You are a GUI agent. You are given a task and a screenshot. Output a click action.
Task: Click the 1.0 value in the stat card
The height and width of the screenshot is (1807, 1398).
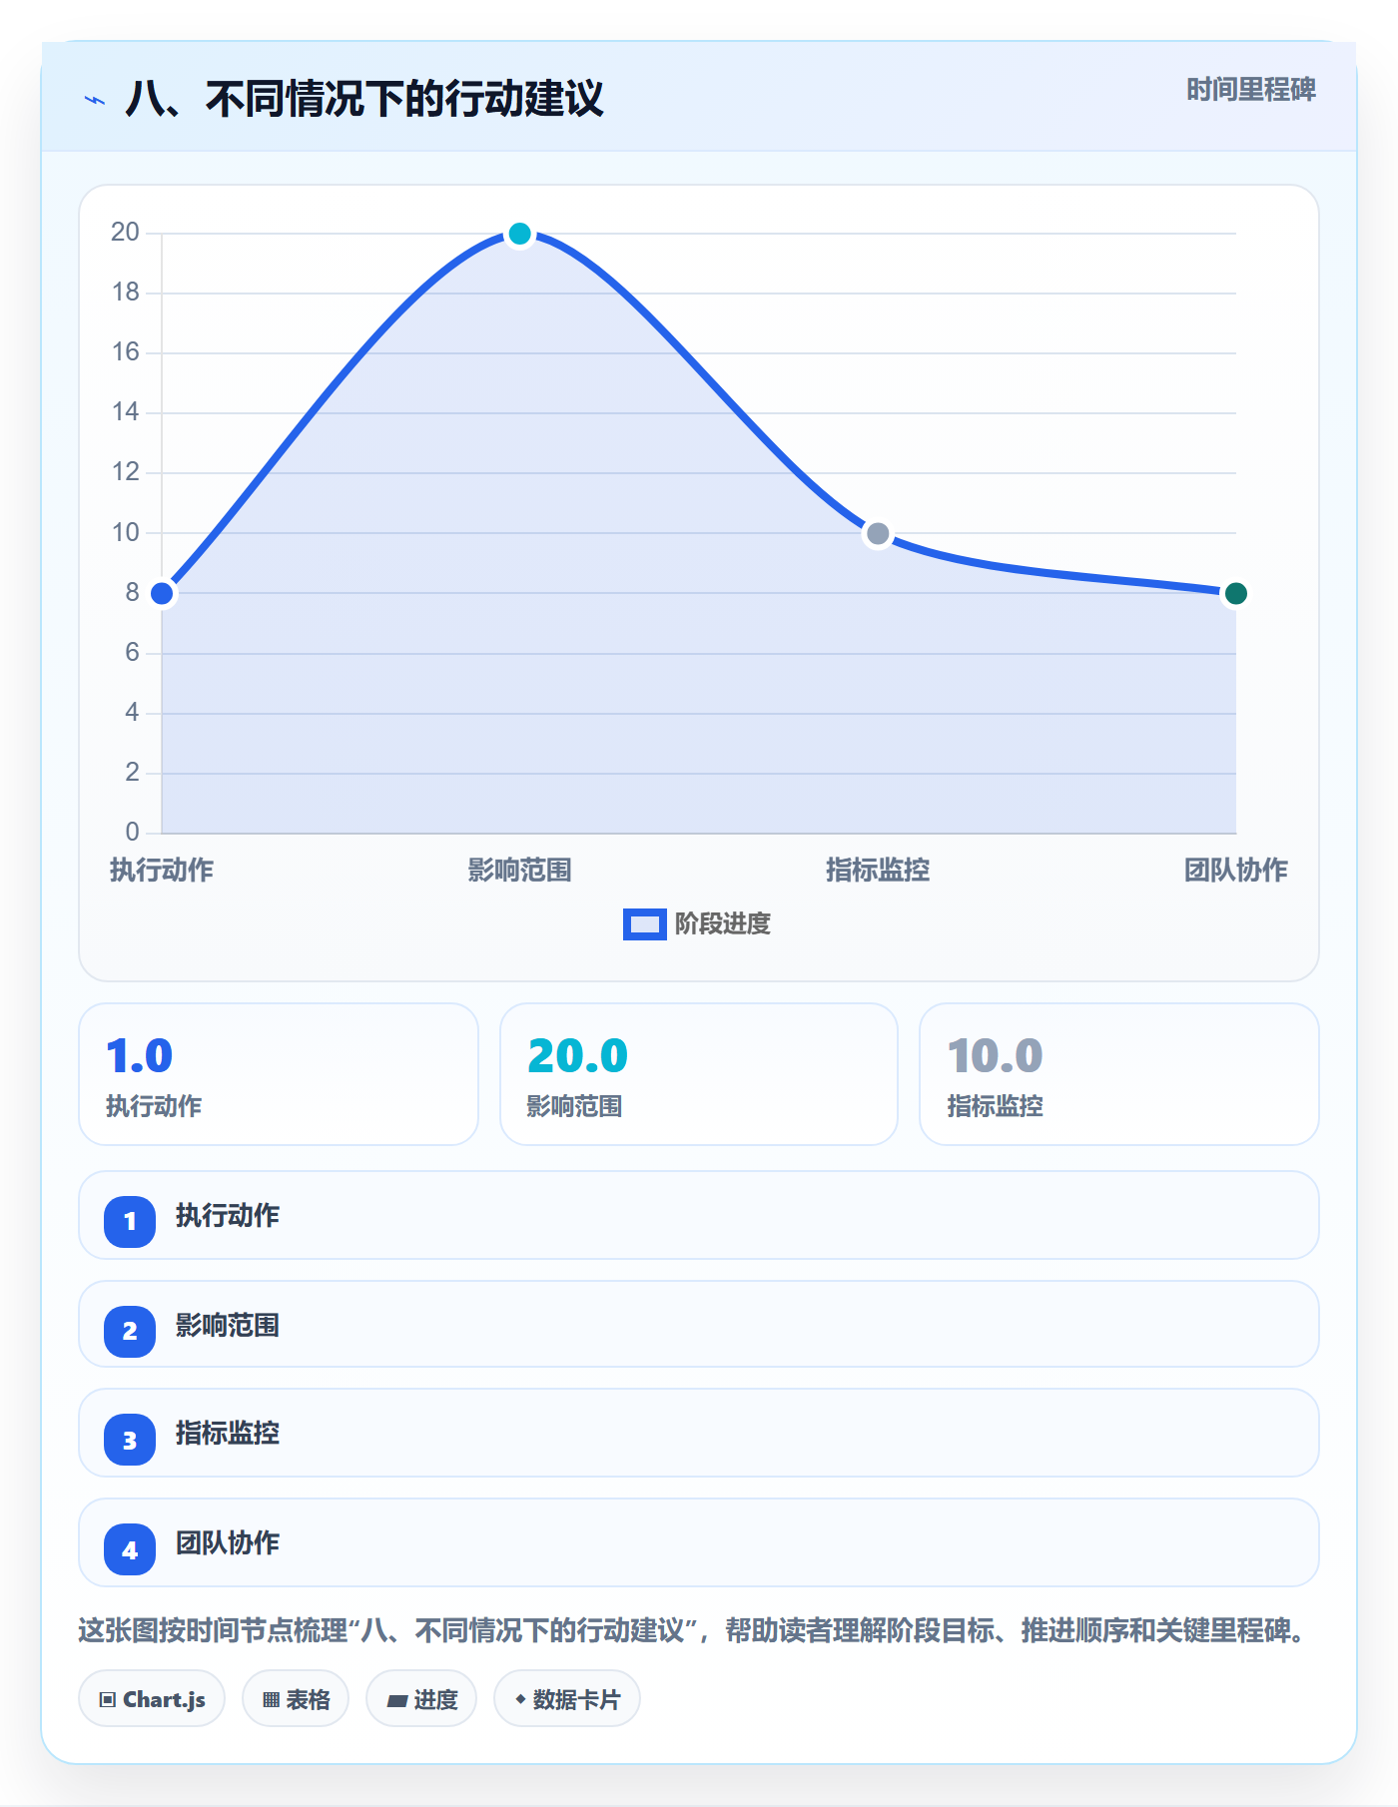click(140, 1055)
